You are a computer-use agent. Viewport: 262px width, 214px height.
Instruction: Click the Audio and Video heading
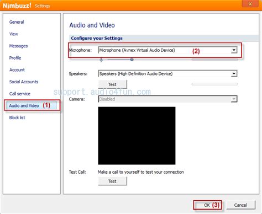coord(92,25)
